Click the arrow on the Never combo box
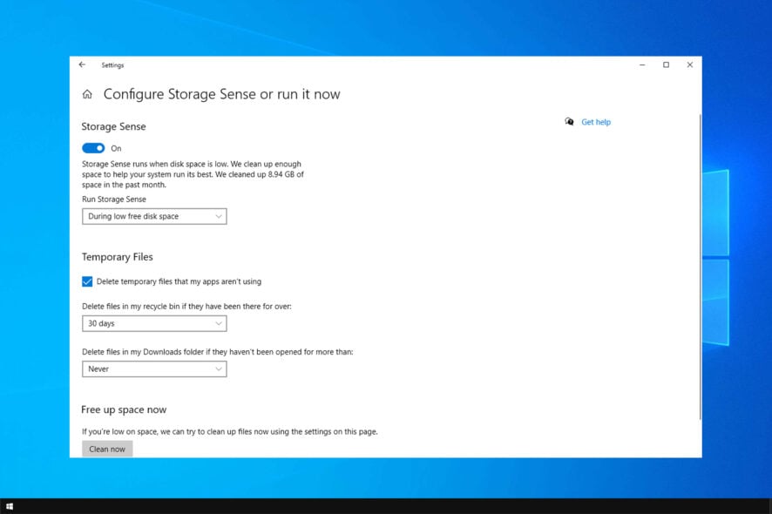This screenshot has height=514, width=772. point(218,369)
